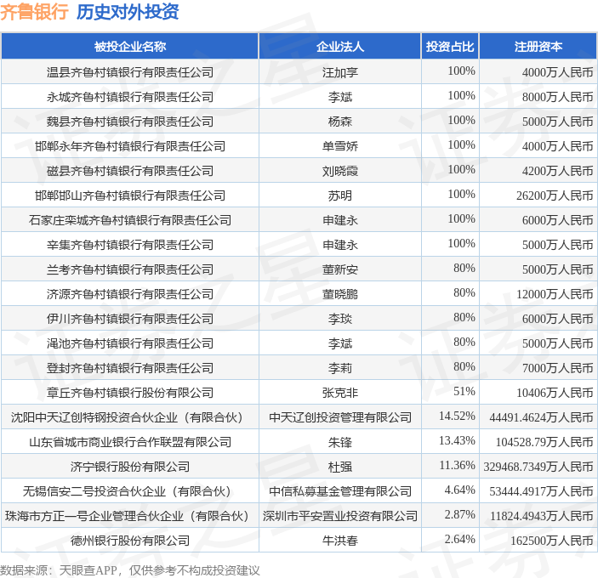Click the 51% investment ratio
The image size is (598, 578).
(464, 391)
